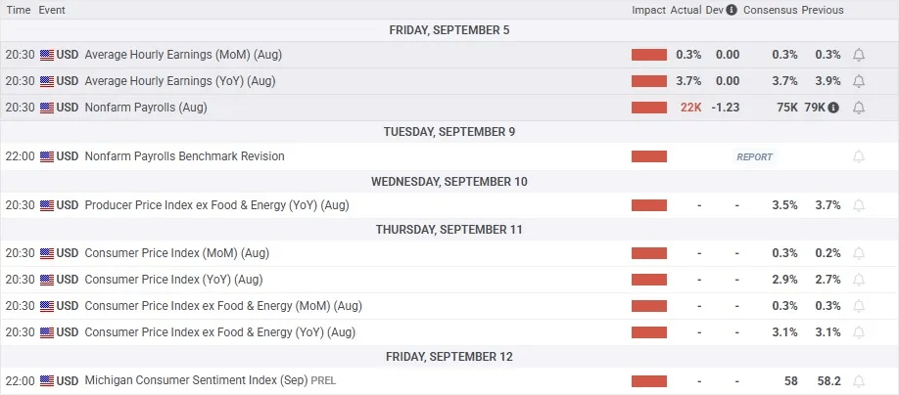Viewport: 899px width, 395px height.
Task: Click the 22K actual value for Nonfarm Payrolls
Action: (x=690, y=108)
